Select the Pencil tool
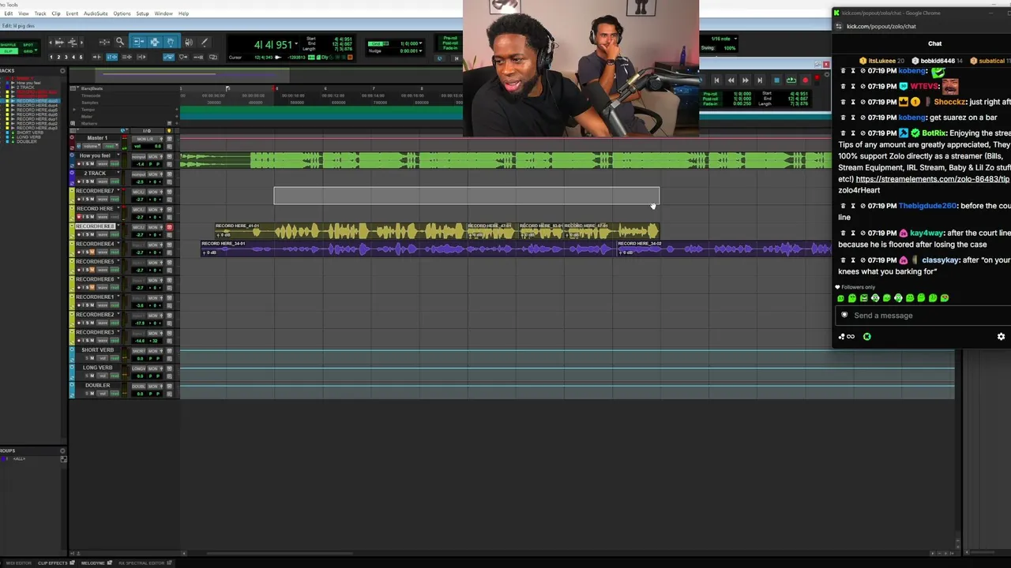The width and height of the screenshot is (1011, 568). (205, 42)
